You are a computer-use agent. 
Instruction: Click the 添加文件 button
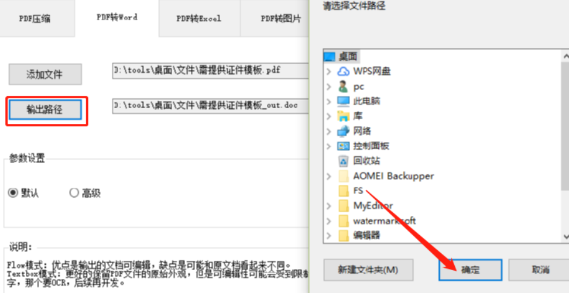click(x=45, y=74)
